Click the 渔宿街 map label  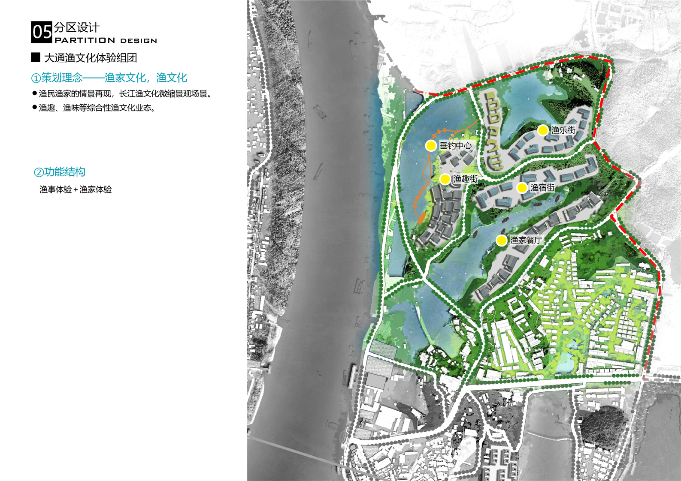[x=542, y=188]
